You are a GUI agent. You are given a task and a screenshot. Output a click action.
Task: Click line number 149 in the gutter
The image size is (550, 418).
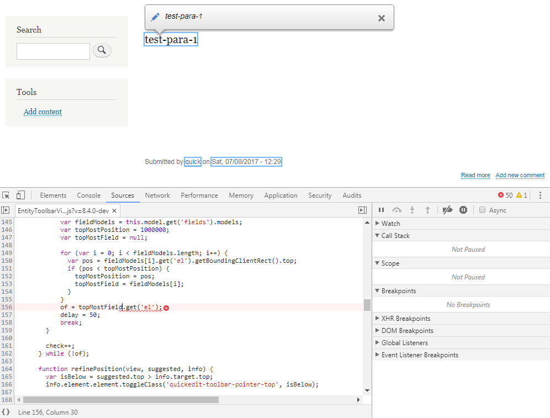pos(7,253)
